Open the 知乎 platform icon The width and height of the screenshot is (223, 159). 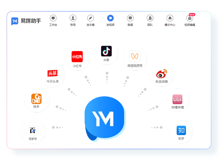[x=181, y=130]
